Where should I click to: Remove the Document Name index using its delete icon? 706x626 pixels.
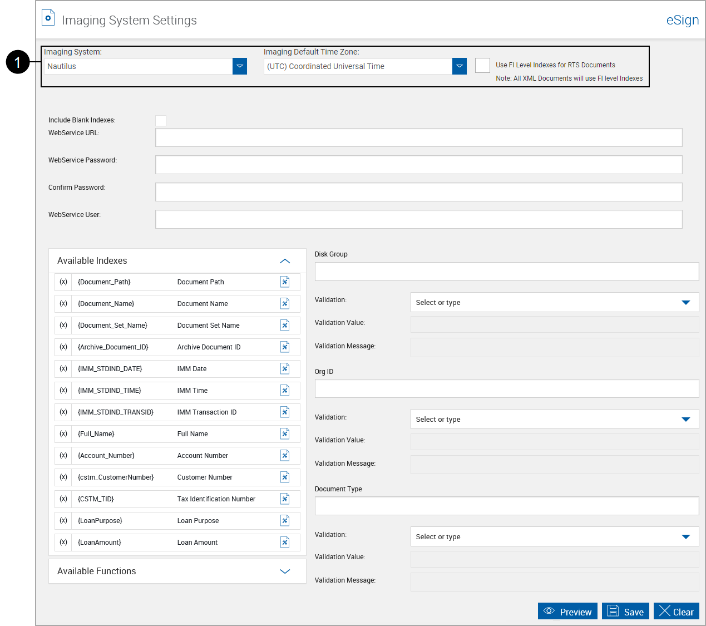[x=285, y=303]
